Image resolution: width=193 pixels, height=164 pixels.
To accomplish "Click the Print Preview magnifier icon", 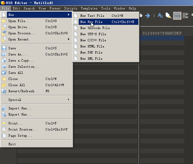I will click(x=4, y=129).
